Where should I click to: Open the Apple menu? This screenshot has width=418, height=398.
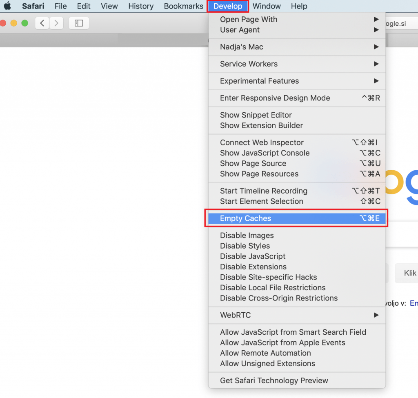(x=7, y=6)
